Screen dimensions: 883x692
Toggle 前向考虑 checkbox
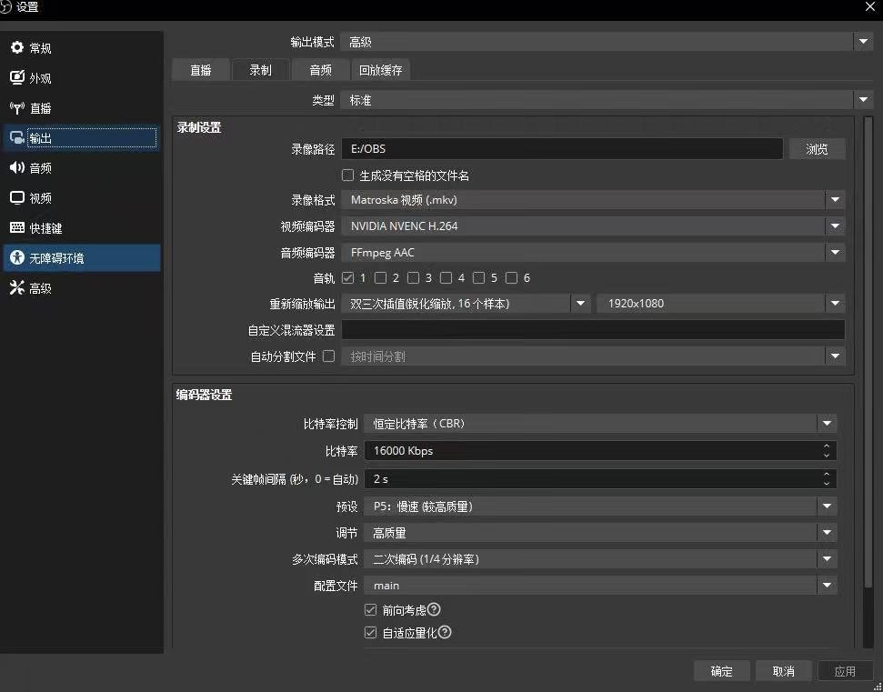(x=370, y=610)
